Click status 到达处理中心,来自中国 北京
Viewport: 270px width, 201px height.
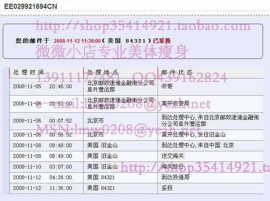198,145
